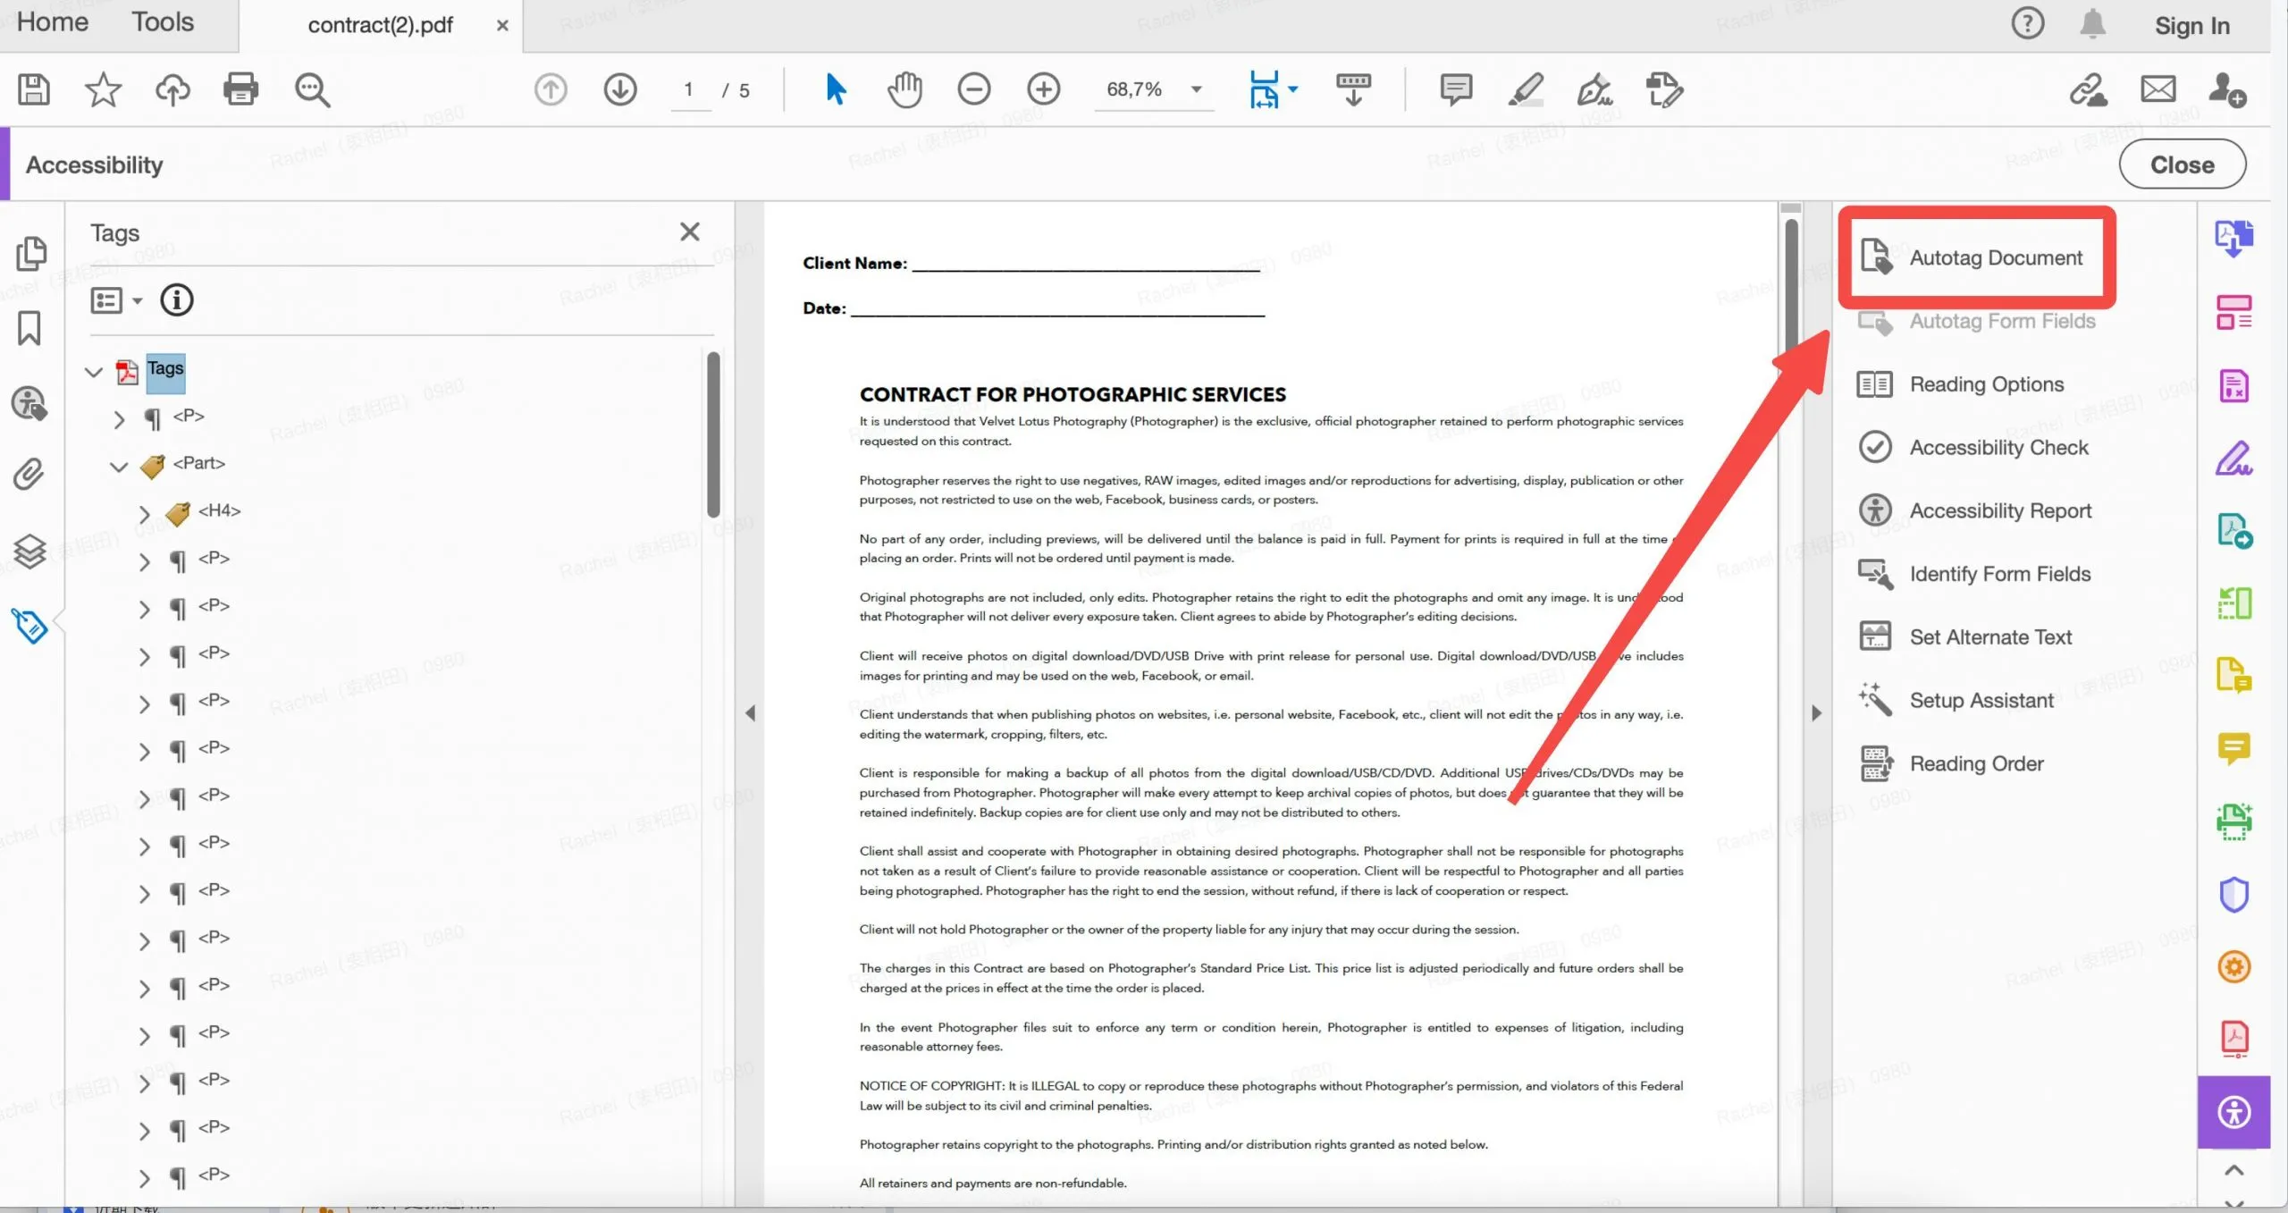Select the Highlight text tool
The image size is (2288, 1213).
1524,89
